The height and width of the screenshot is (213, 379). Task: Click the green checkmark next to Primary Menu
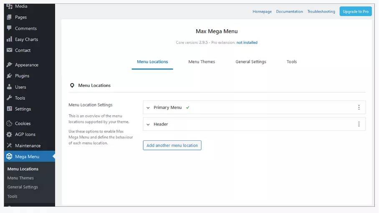187,107
